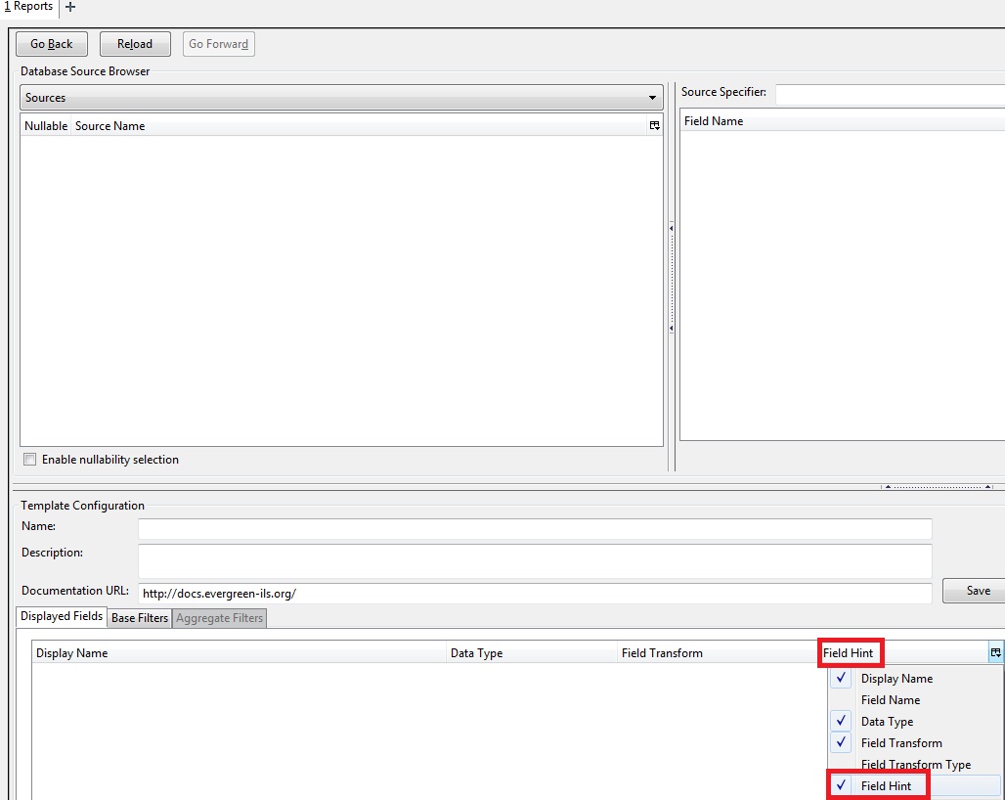Click column picker icon in Source Name header
The height and width of the screenshot is (800, 1005).
[654, 126]
